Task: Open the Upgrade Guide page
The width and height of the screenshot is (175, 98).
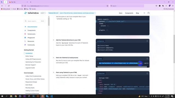Action: [30, 68]
